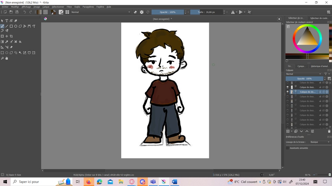Pick the Fill bucket tool
This screenshot has width=332, height=186.
click(20, 42)
